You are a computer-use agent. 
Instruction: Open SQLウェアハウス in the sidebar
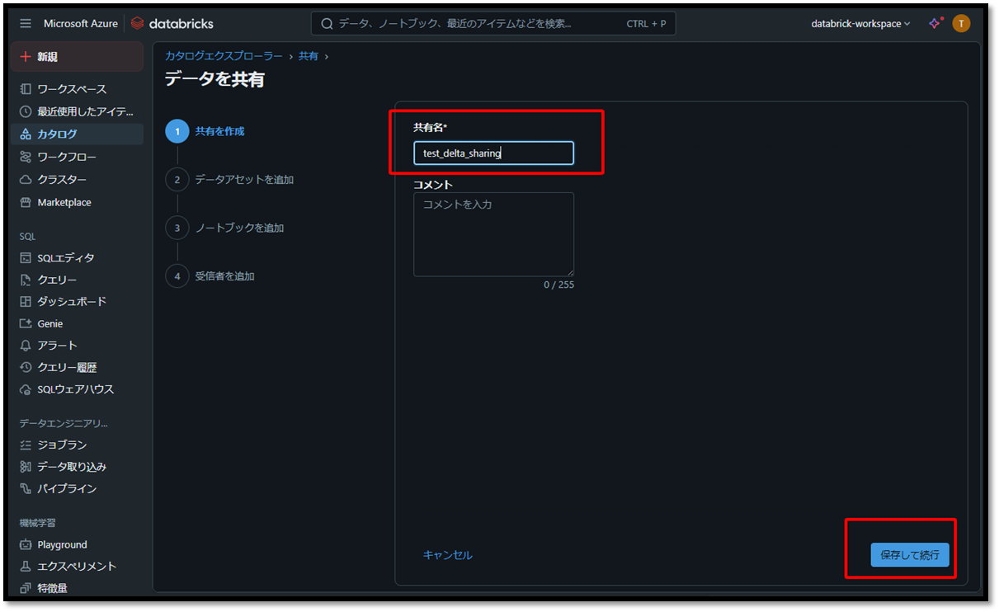click(78, 389)
